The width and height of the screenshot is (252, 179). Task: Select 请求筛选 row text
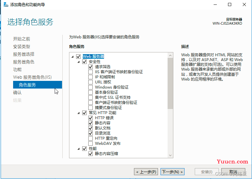click(x=103, y=67)
